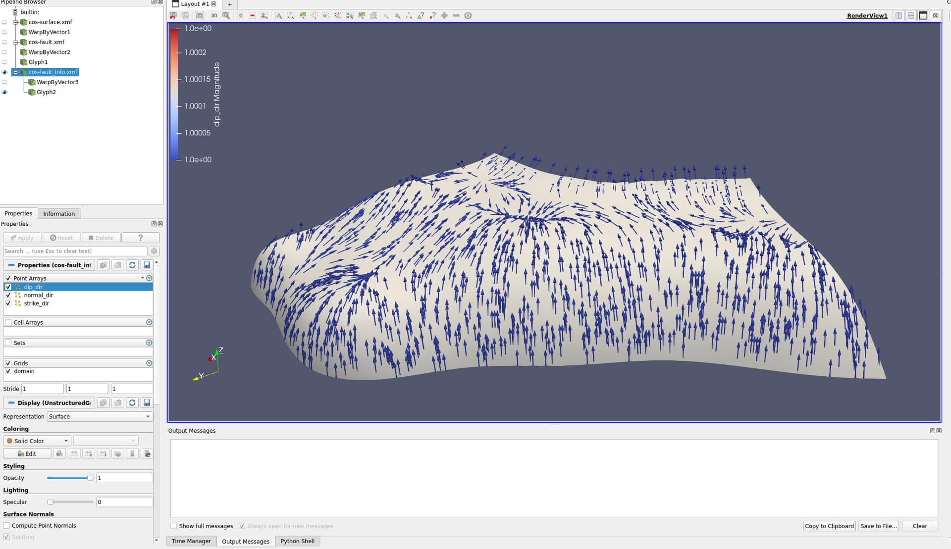The height and width of the screenshot is (549, 951).
Task: Toggle the 3D interaction mode button
Action: click(214, 16)
